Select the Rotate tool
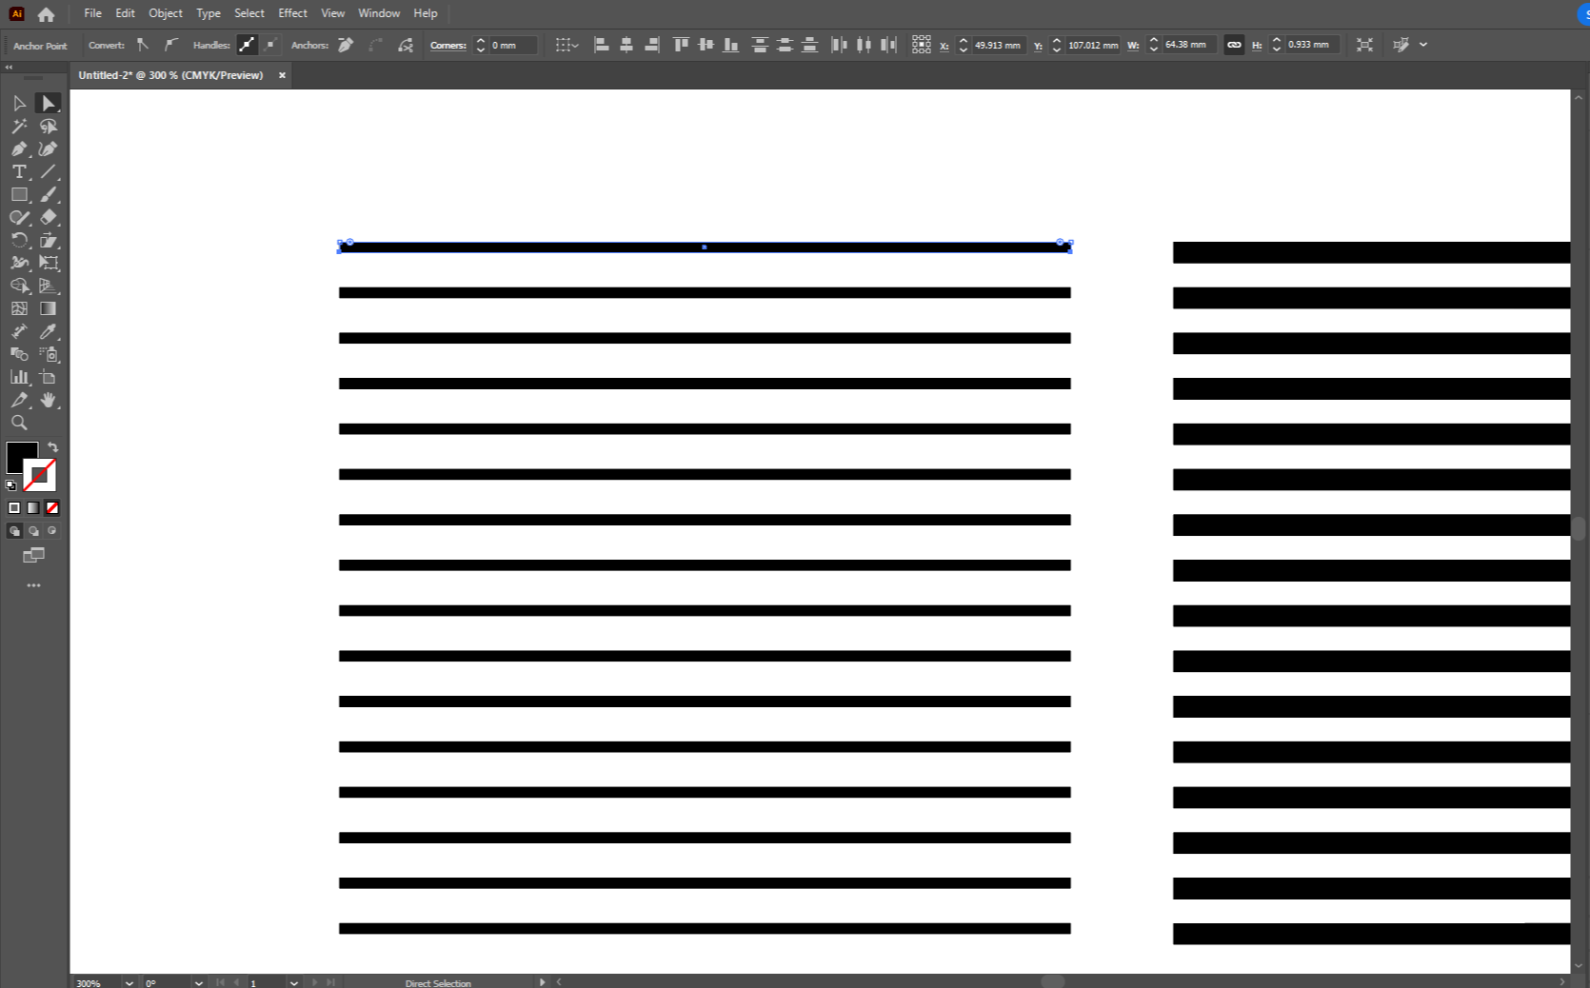Viewport: 1590px width, 988px height. coord(19,240)
